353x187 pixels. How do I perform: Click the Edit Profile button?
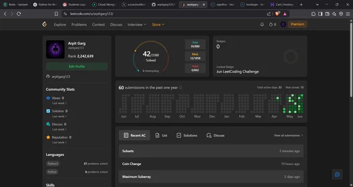tap(77, 66)
